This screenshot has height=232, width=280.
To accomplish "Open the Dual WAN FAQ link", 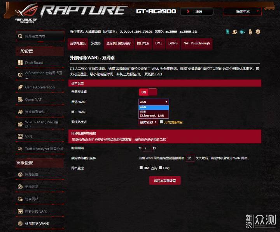I will (x=153, y=74).
